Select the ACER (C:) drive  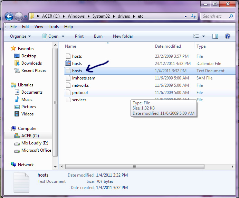coord(28,135)
